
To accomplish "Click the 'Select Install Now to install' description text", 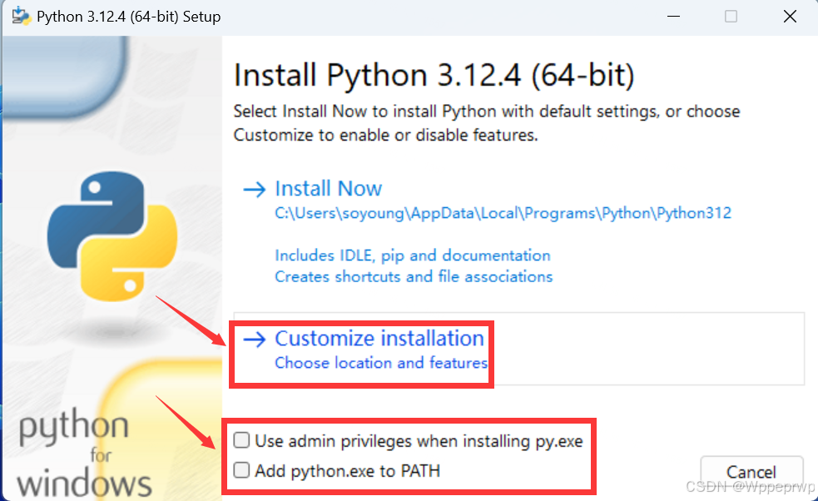I will [487, 123].
